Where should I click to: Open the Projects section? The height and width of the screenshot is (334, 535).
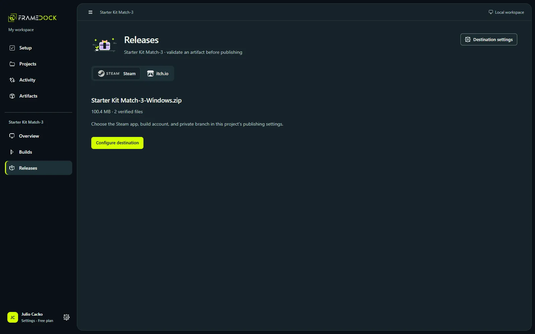[x=38, y=64]
